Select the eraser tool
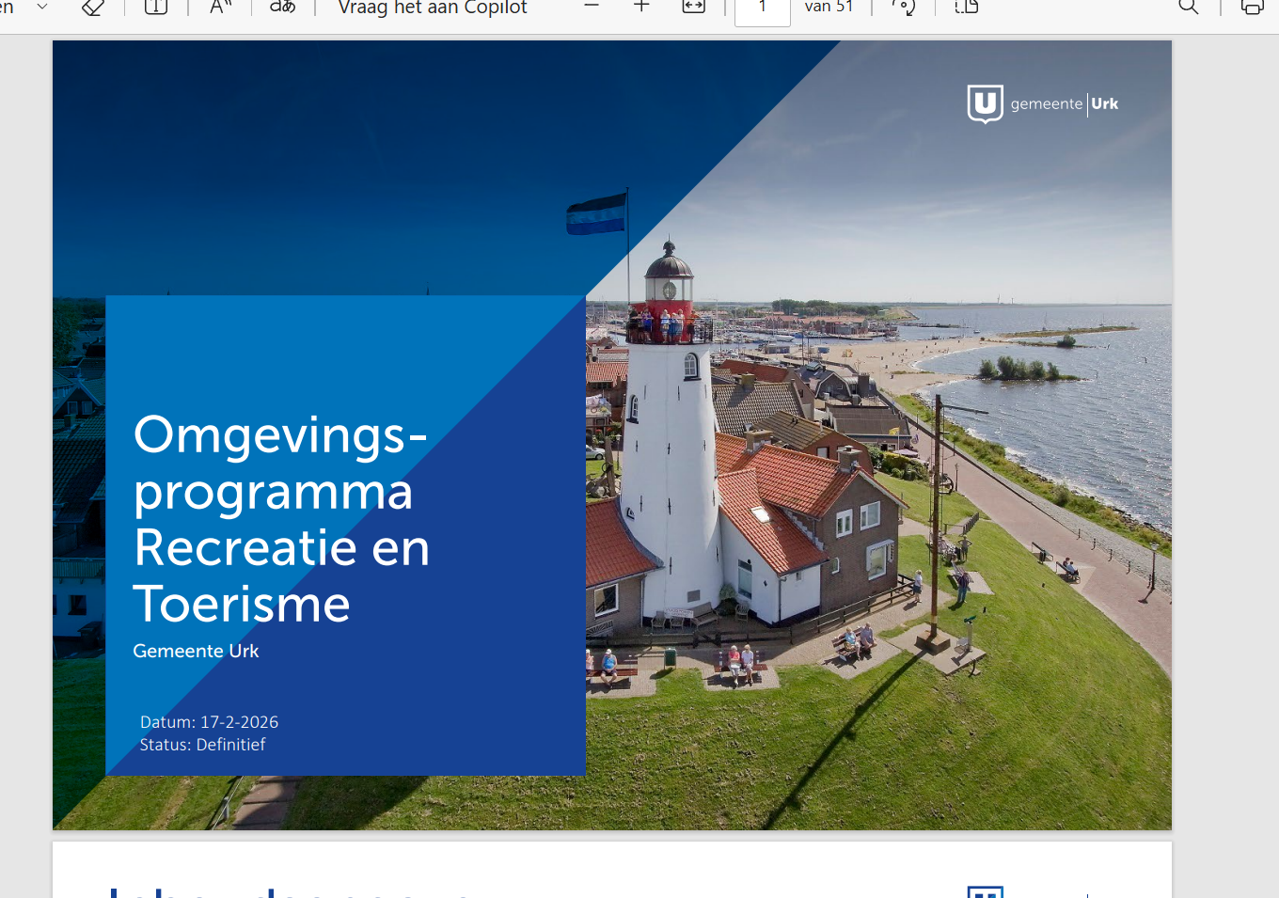 click(92, 8)
